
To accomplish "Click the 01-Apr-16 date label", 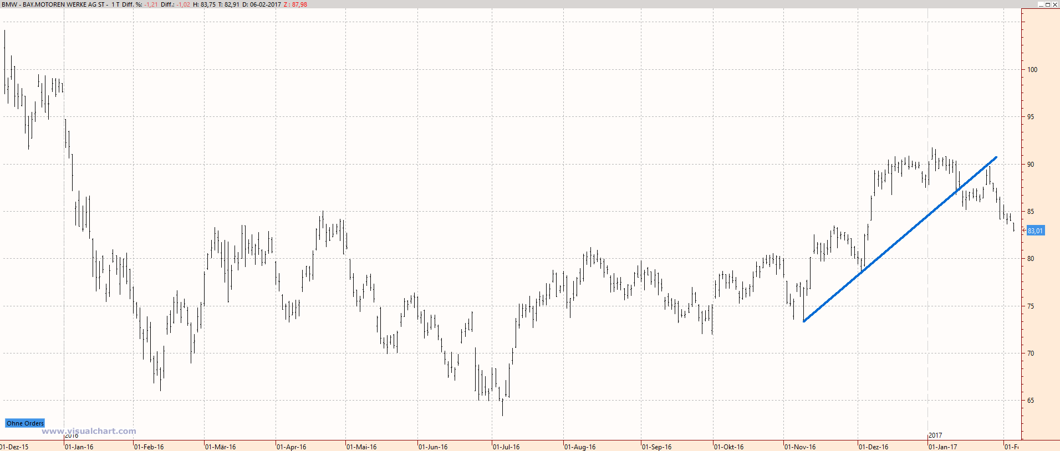I will (292, 447).
